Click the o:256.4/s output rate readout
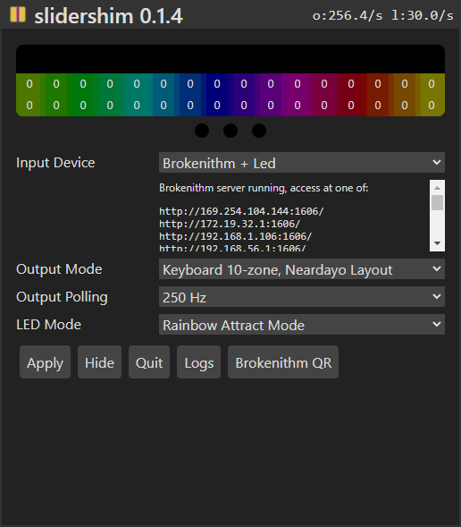461x527 pixels. click(348, 15)
